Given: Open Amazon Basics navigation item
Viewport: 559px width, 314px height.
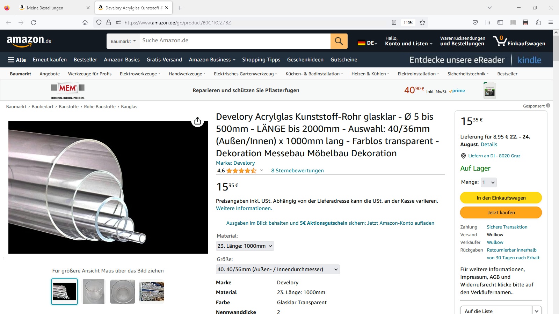Looking at the screenshot, I should tap(122, 60).
